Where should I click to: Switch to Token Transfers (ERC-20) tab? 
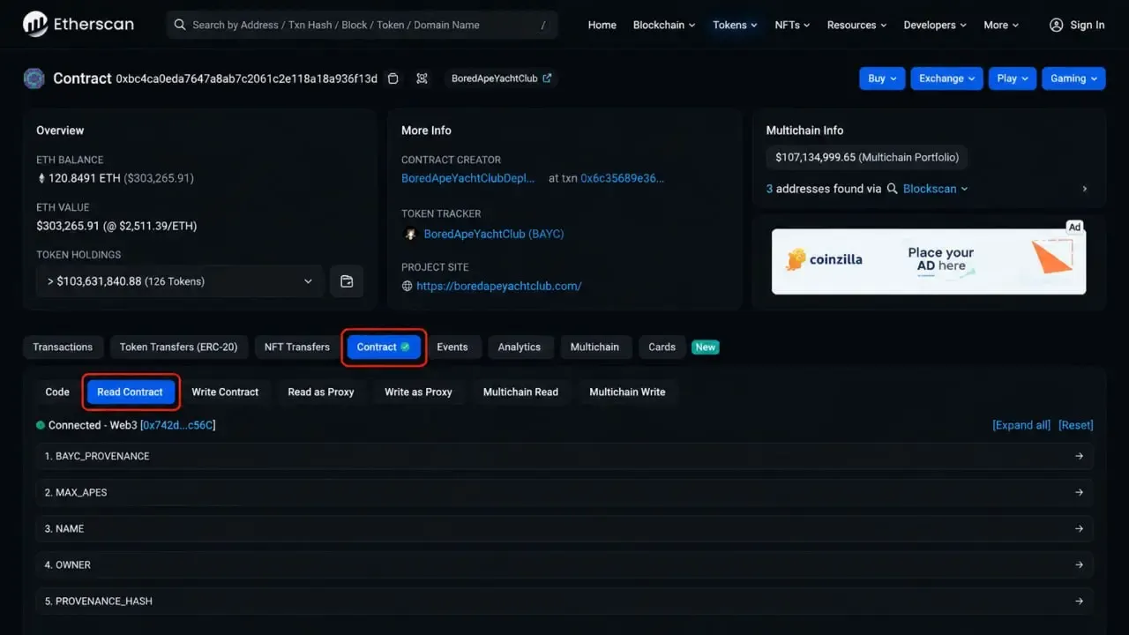coord(179,347)
